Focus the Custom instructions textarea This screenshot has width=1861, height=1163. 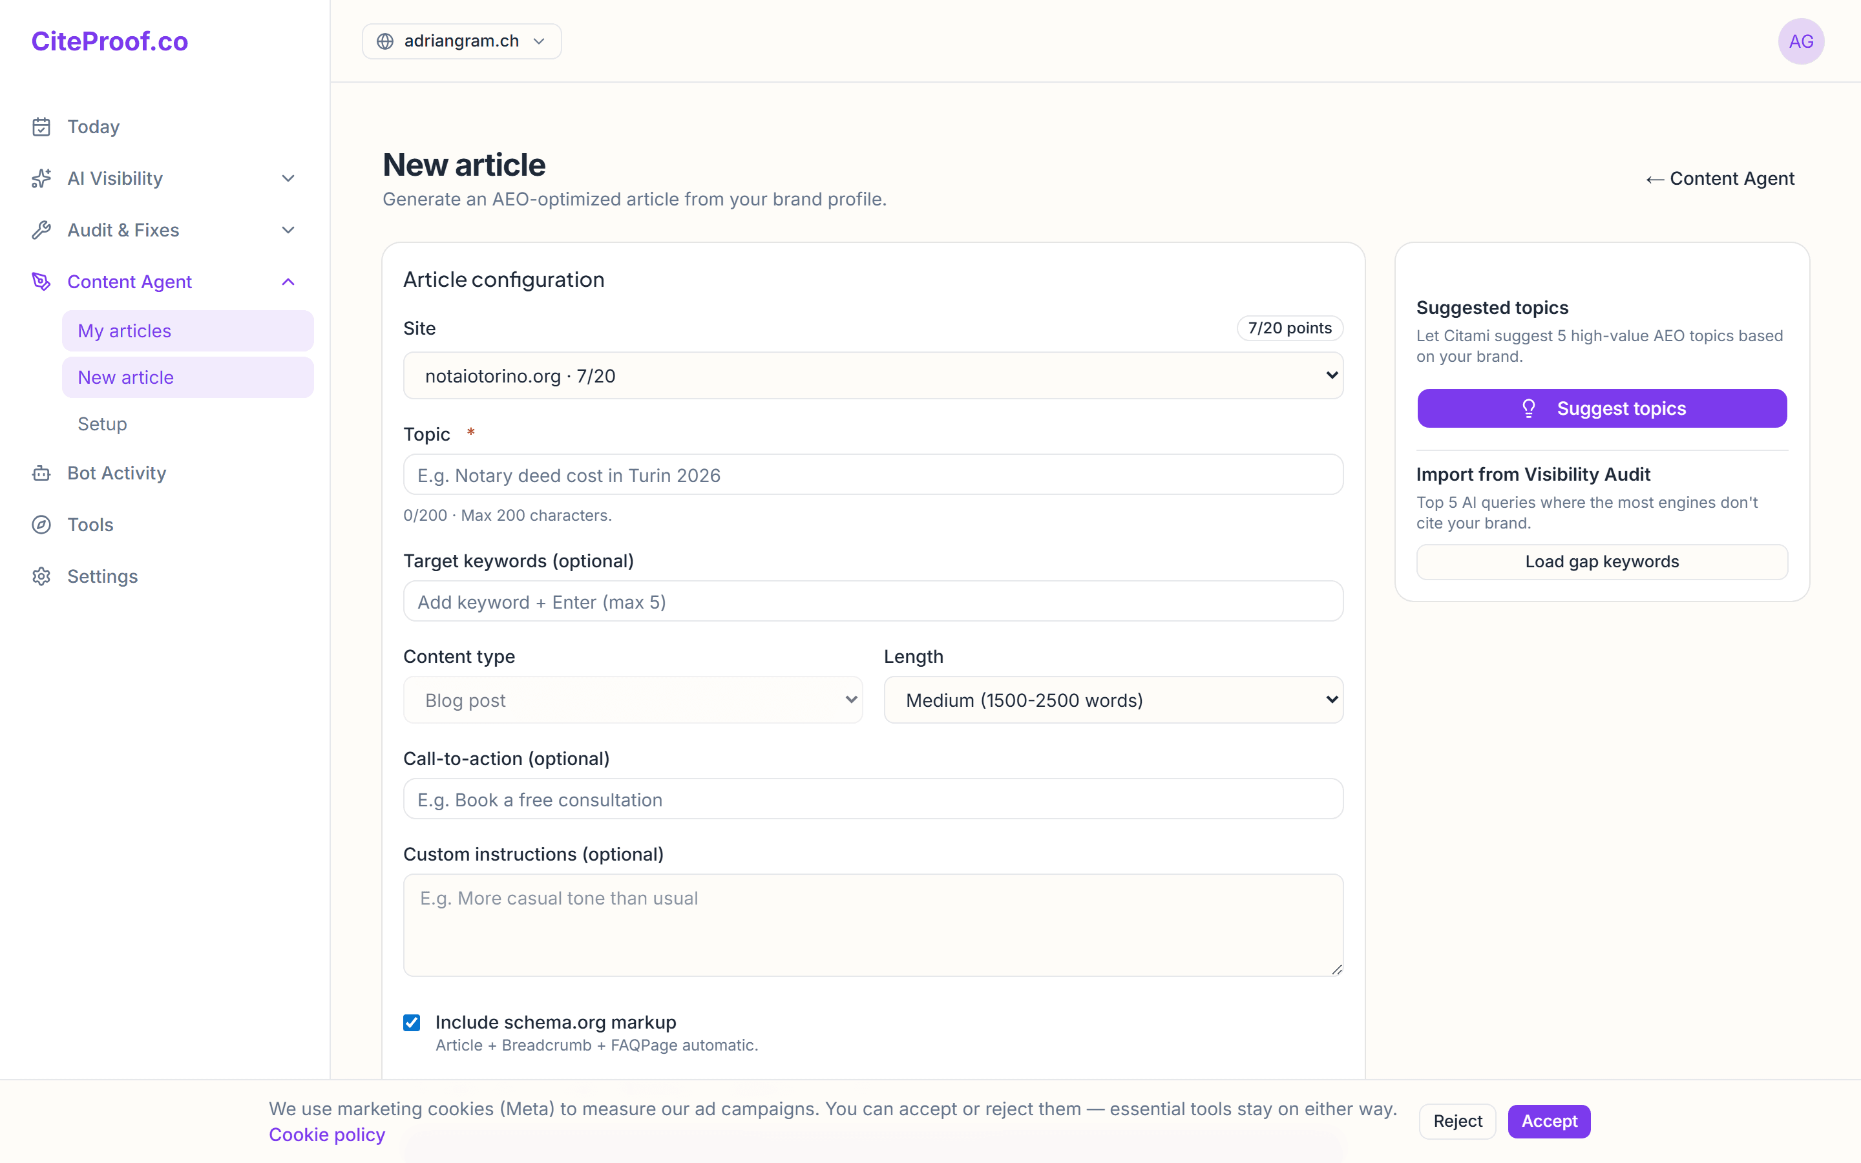pos(873,925)
